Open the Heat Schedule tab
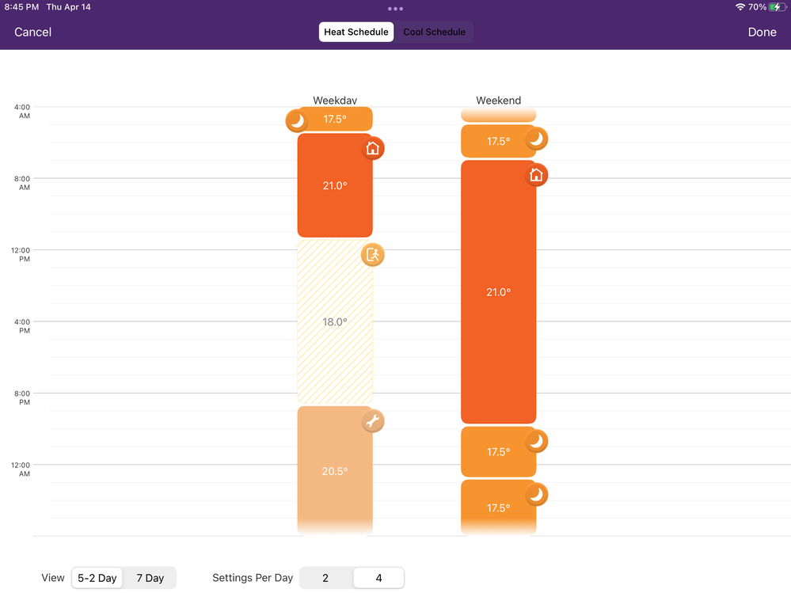 point(356,32)
